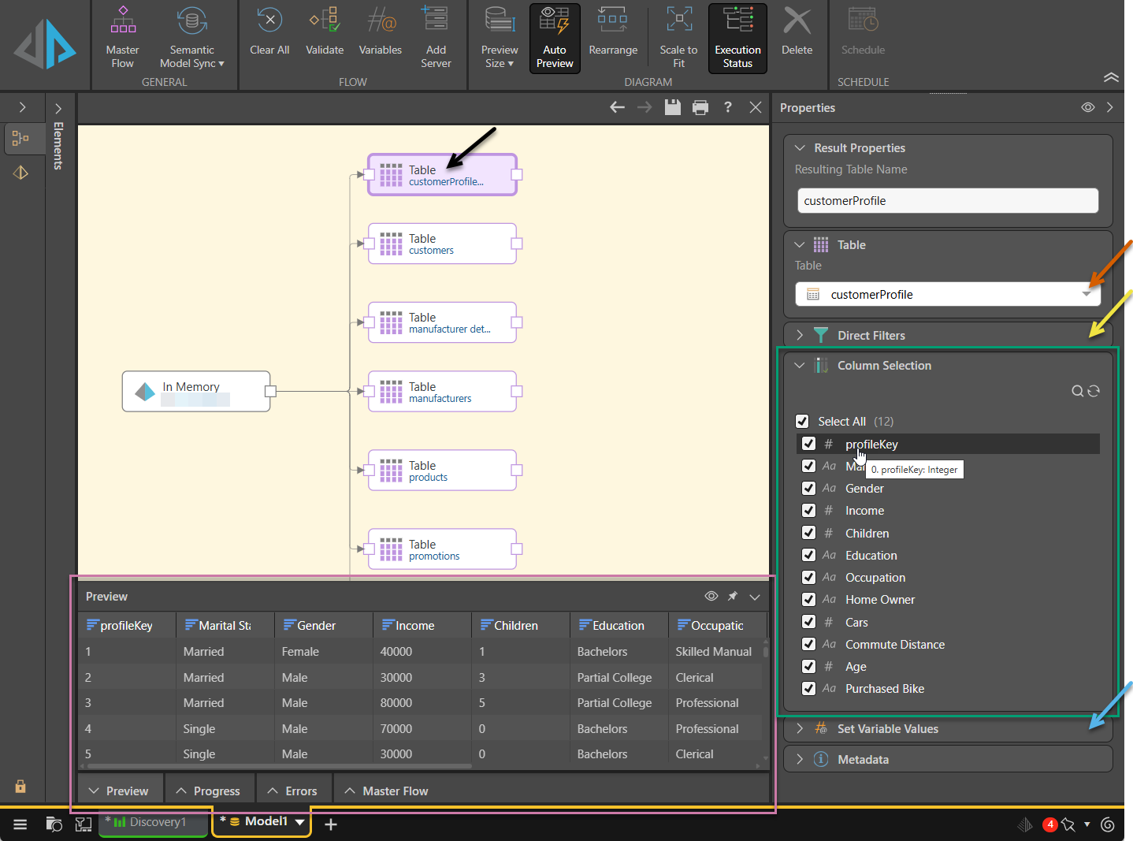
Task: Toggle the Auto Preview button
Action: coord(555,38)
